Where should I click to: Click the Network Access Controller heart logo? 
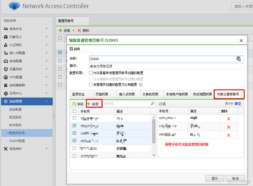(14, 6)
